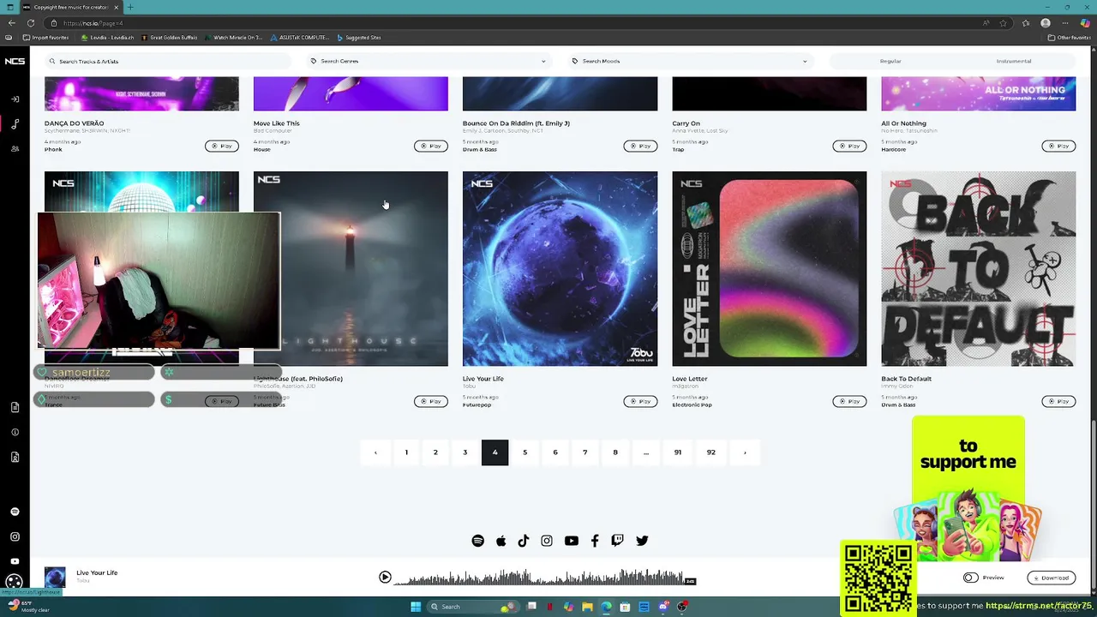Click the info circle icon in the sidebar
The width and height of the screenshot is (1097, 617).
(x=15, y=432)
